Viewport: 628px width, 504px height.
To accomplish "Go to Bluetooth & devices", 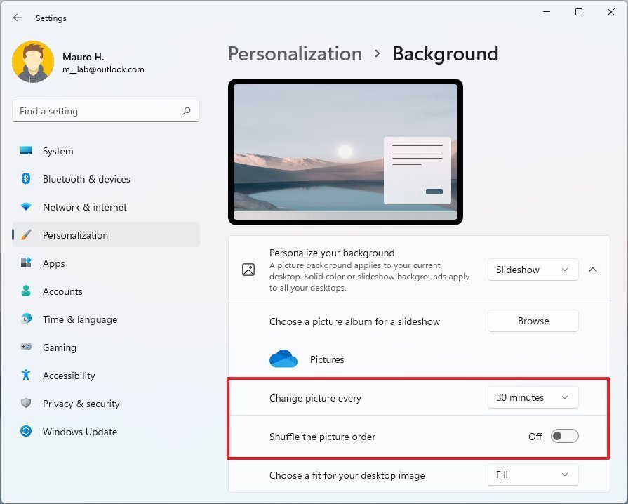I will tap(106, 179).
